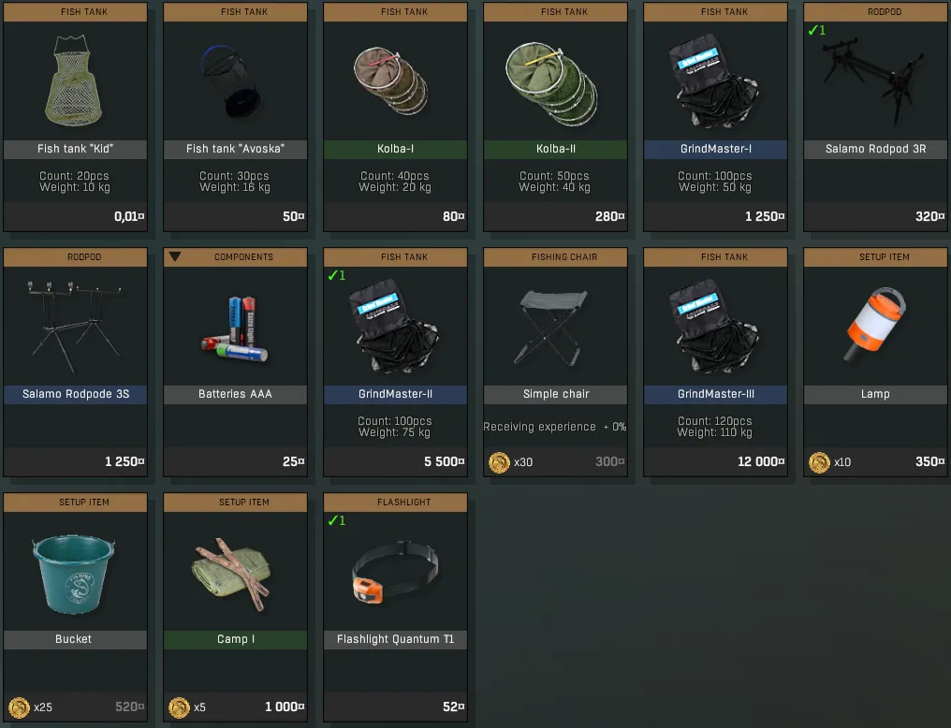Click the Flashlight category header tab
Screen dimensions: 951x728
coord(395,502)
